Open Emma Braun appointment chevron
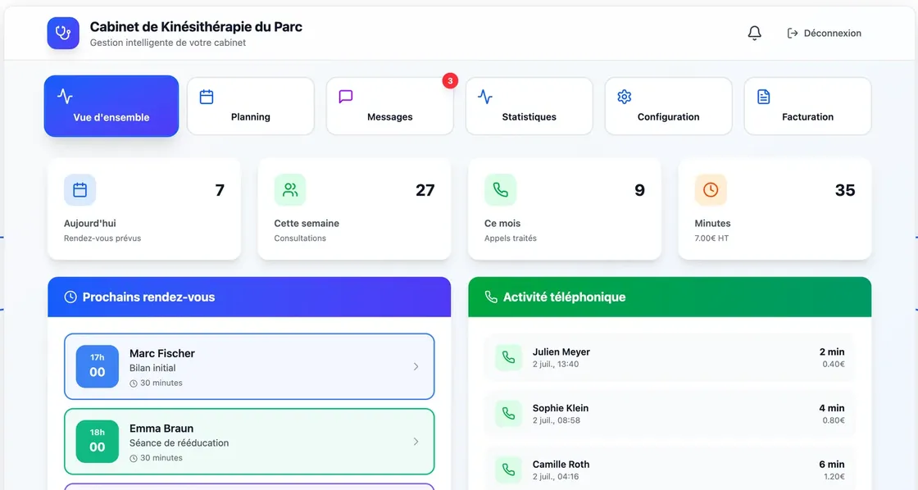This screenshot has height=490, width=918. [416, 442]
